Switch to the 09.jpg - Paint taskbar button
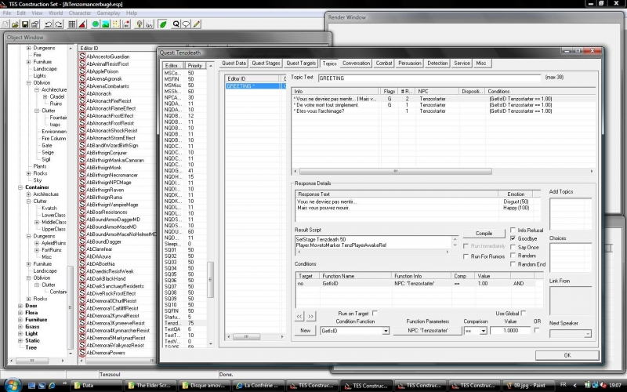This screenshot has height=392, width=627. pos(530,386)
